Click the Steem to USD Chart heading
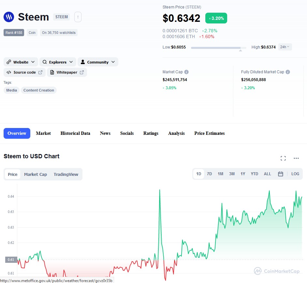The width and height of the screenshot is (307, 283). [32, 156]
